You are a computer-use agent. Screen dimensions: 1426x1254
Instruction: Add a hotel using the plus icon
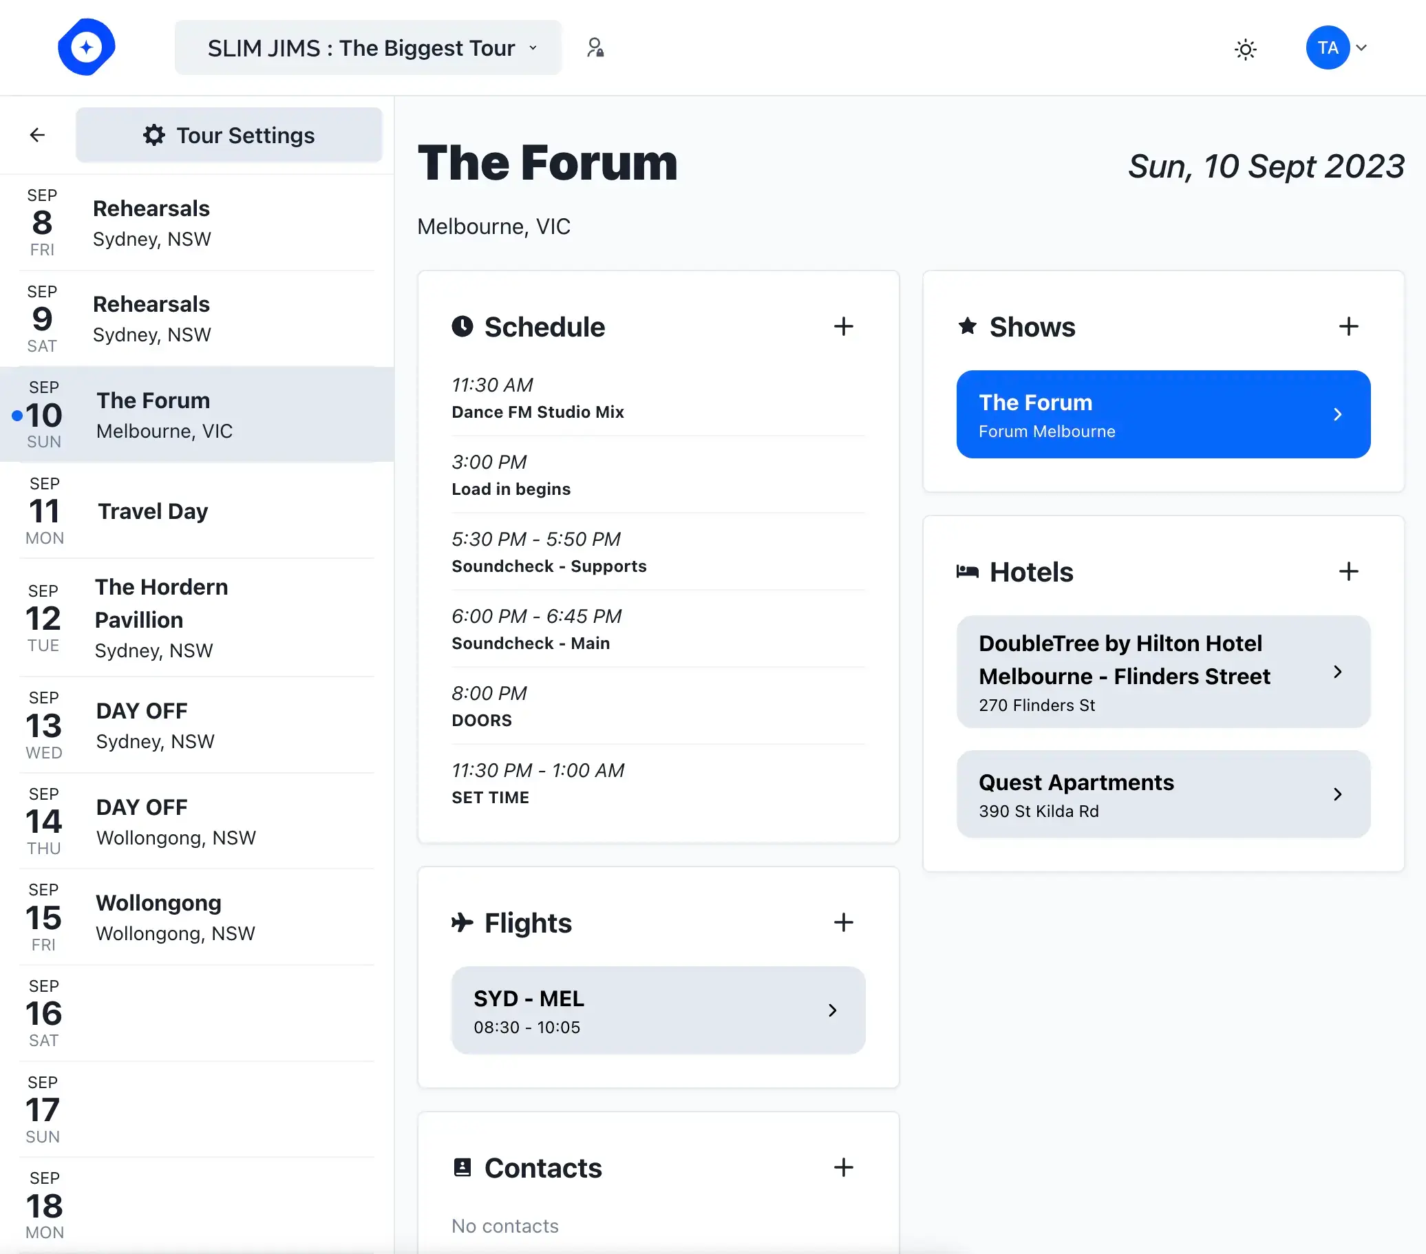1348,571
